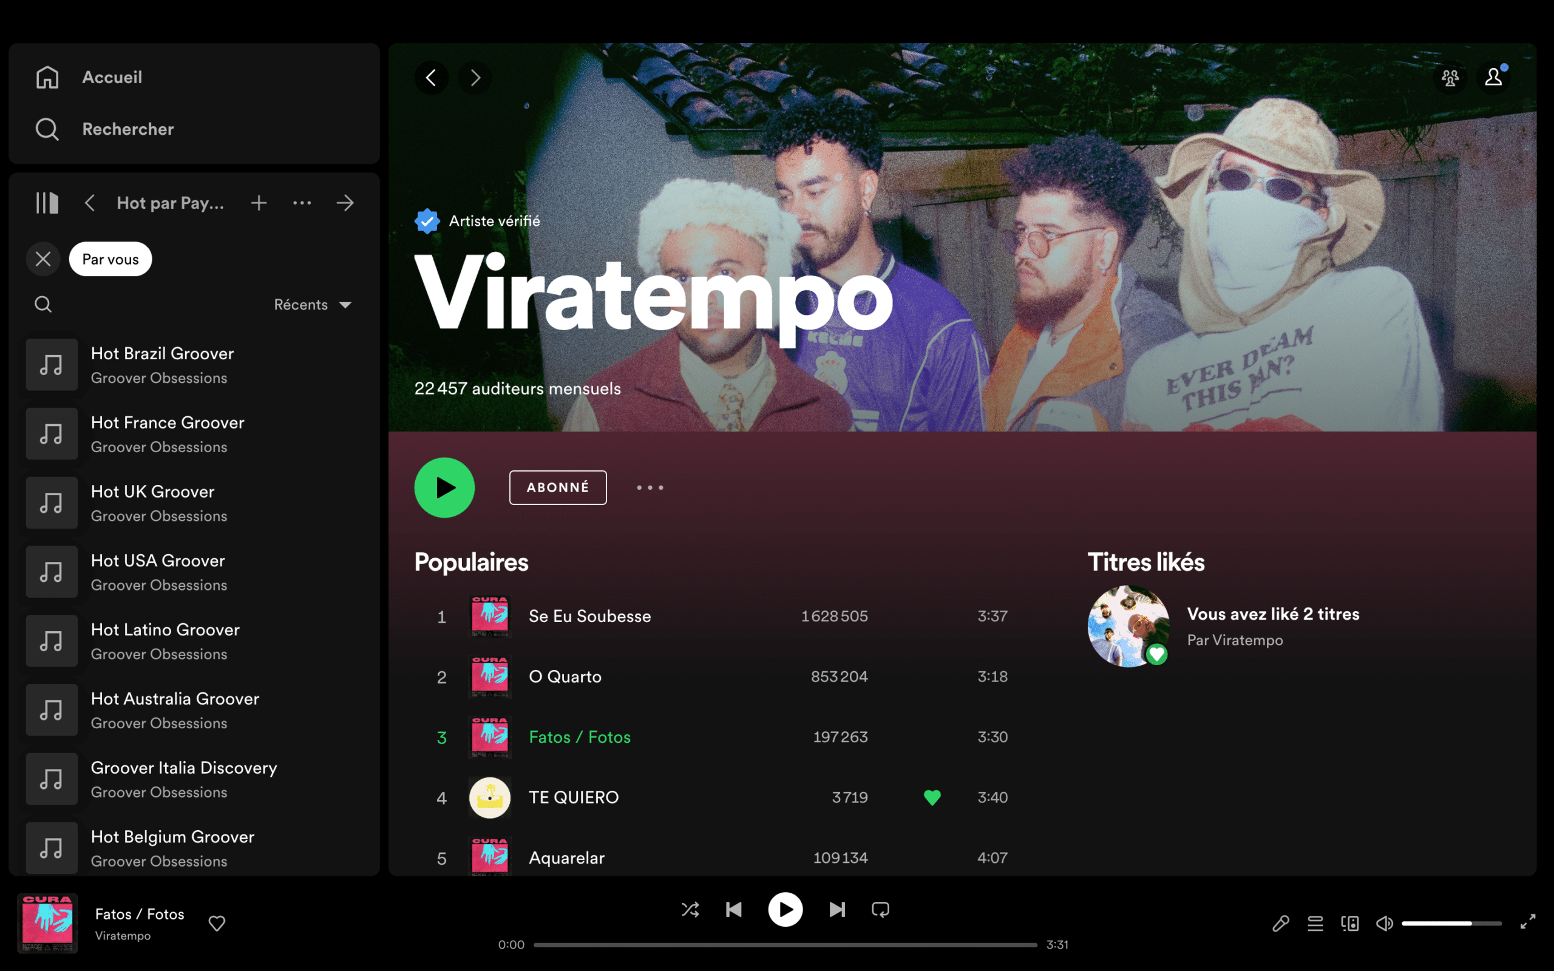The height and width of the screenshot is (971, 1554).
Task: Open the Accueil home page
Action: pyautogui.click(x=89, y=77)
